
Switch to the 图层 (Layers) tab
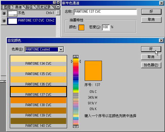[7, 7]
